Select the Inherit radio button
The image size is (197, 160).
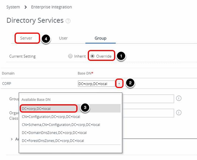70,56
